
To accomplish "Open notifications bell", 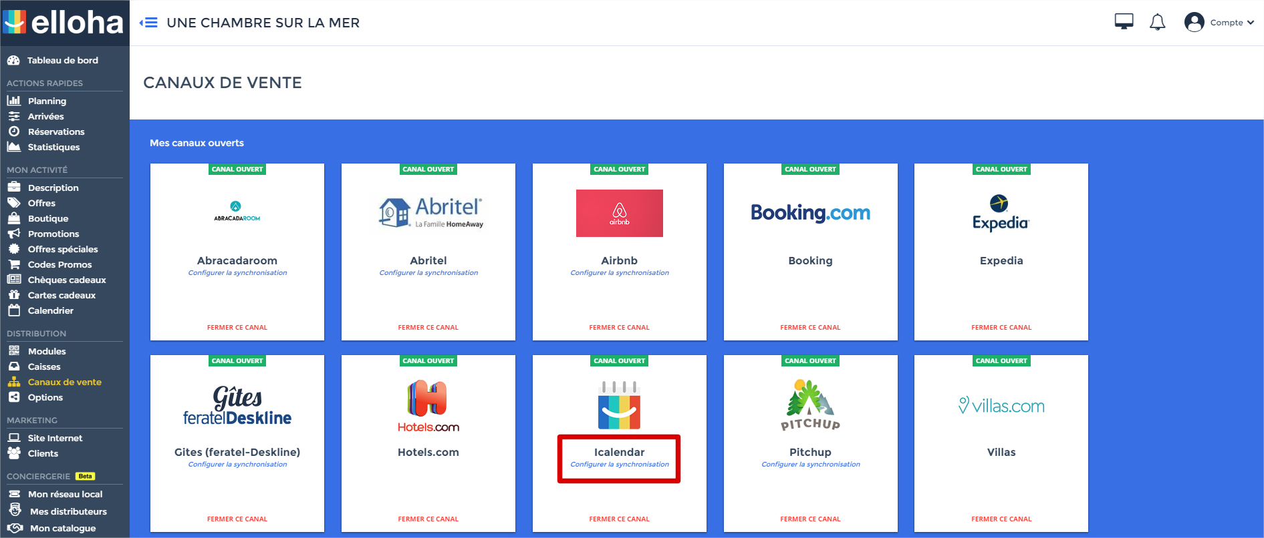I will [x=1157, y=22].
